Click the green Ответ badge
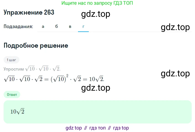195x132 pixels. (12, 95)
